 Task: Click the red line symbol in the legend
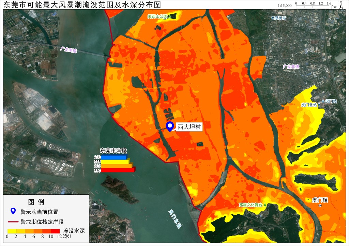point(13,222)
